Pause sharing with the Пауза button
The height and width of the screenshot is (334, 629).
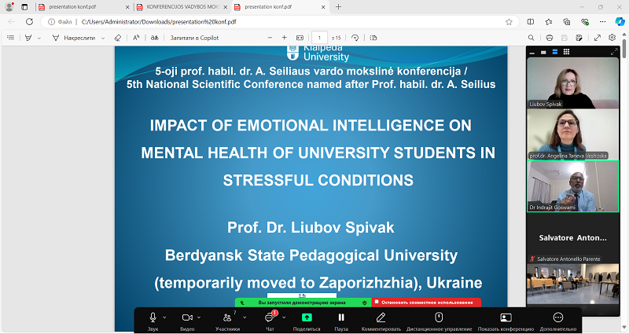[341, 321]
